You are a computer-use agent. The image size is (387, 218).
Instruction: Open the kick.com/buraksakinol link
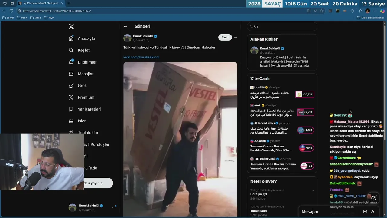(141, 57)
